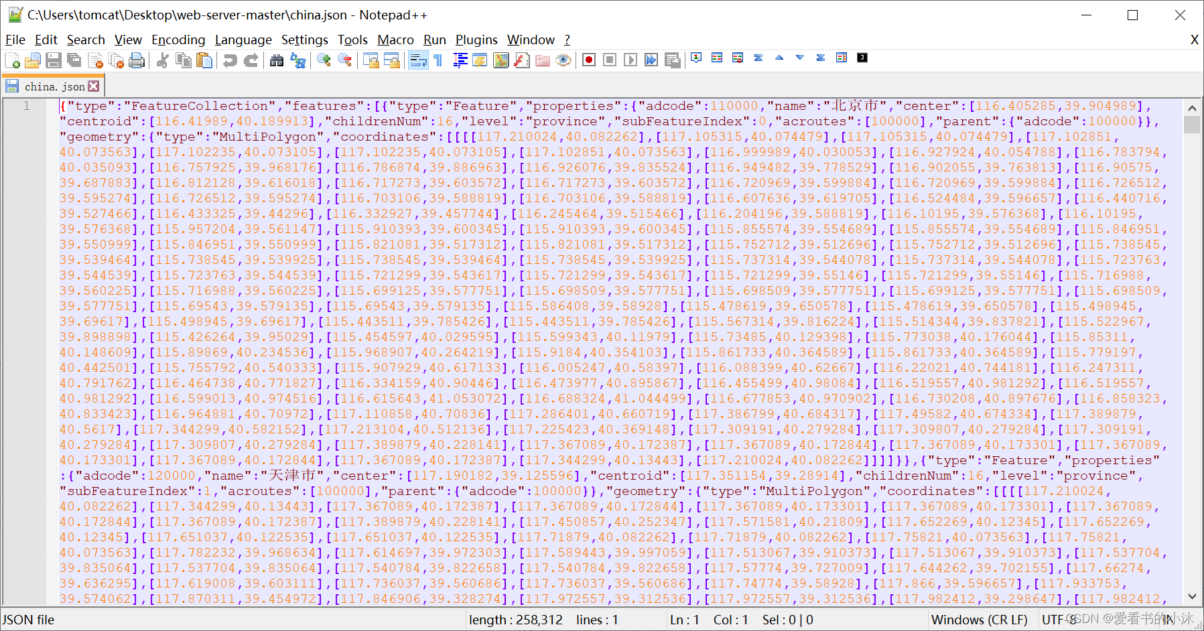1204x631 pixels.
Task: Start macro recording with red dot
Action: point(589,60)
